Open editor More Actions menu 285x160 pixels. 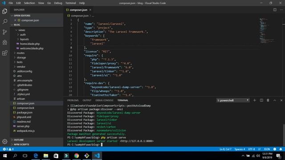point(281,10)
